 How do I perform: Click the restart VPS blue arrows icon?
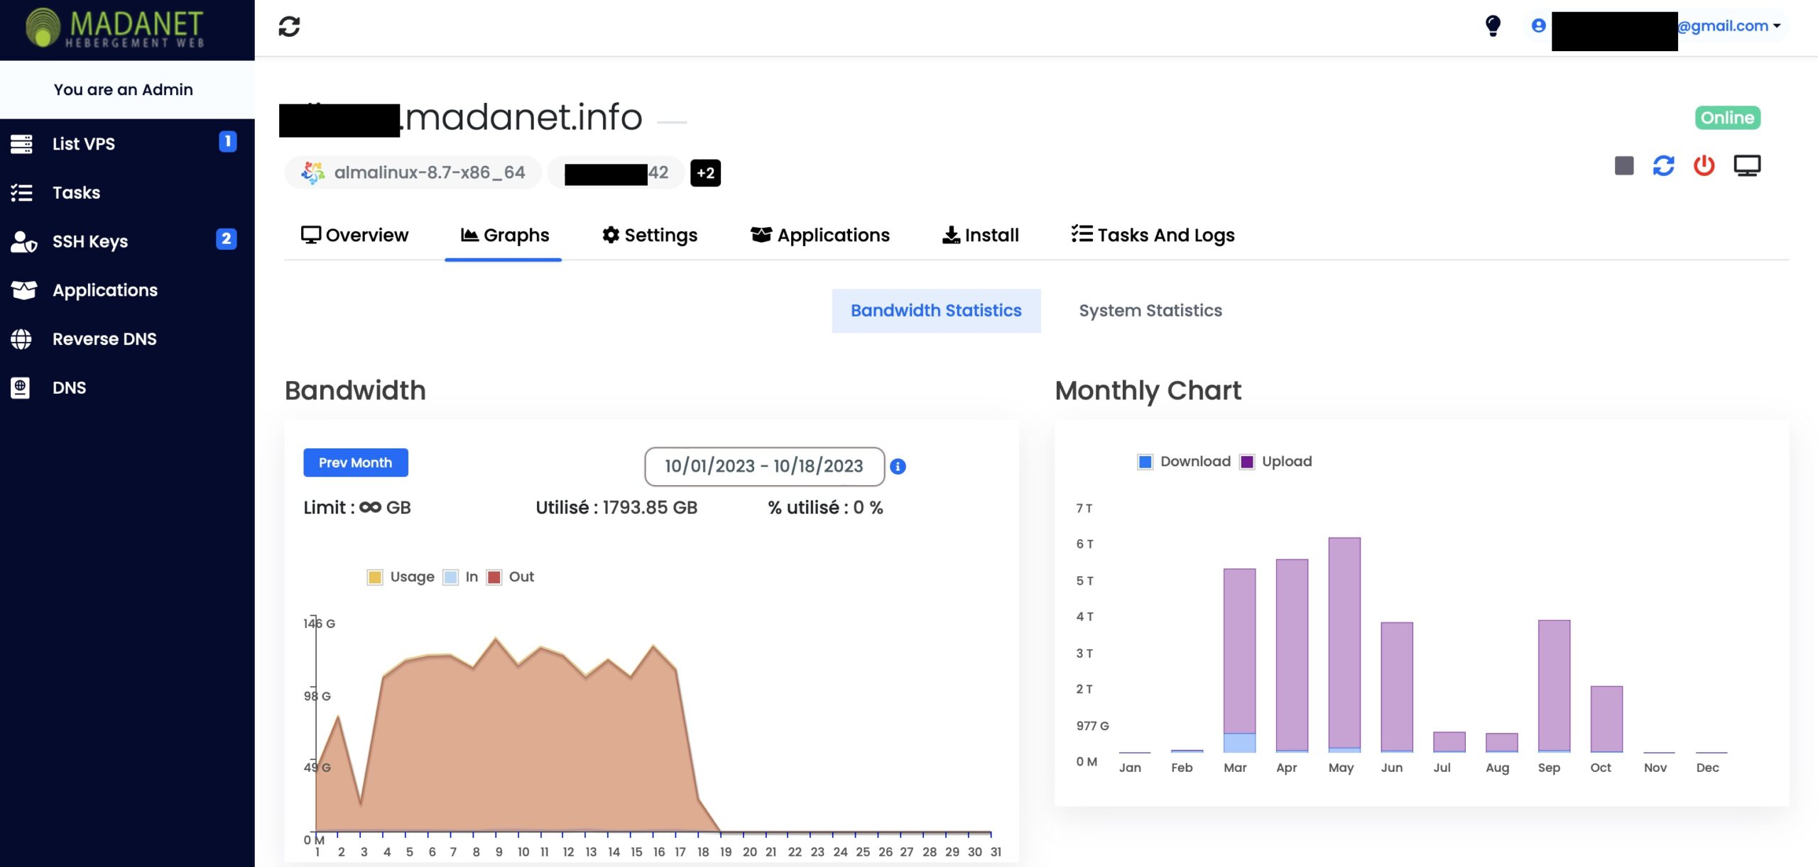point(1663,166)
